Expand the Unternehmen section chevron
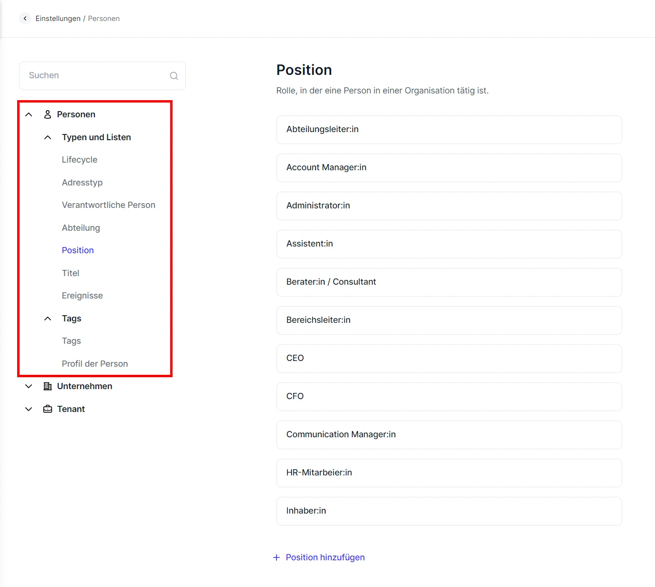 coord(29,386)
